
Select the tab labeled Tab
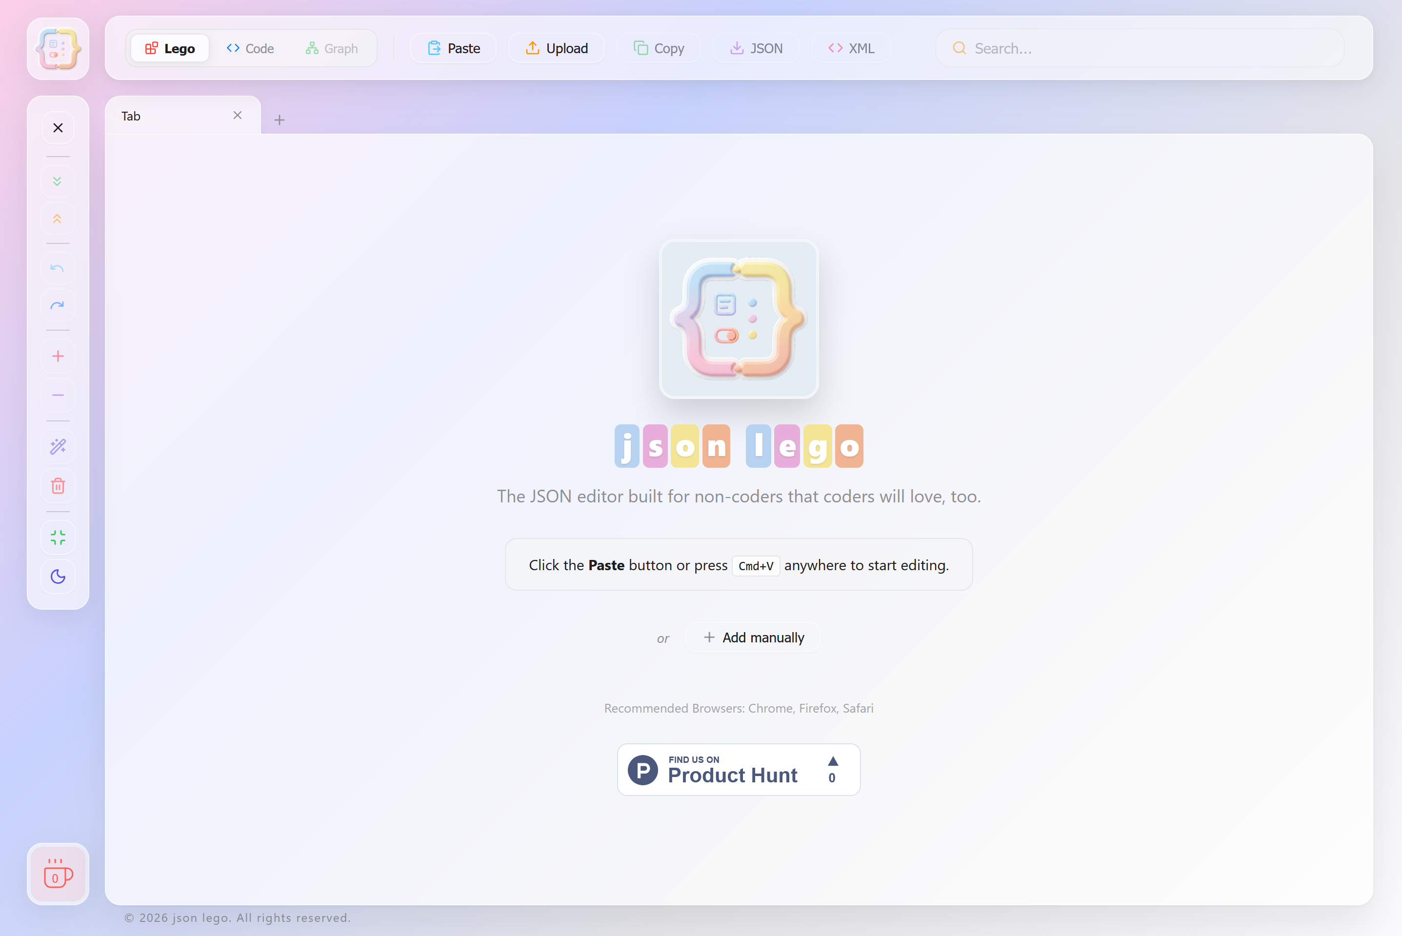click(x=182, y=116)
